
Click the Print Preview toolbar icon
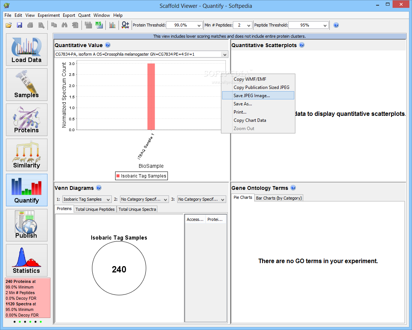41,25
